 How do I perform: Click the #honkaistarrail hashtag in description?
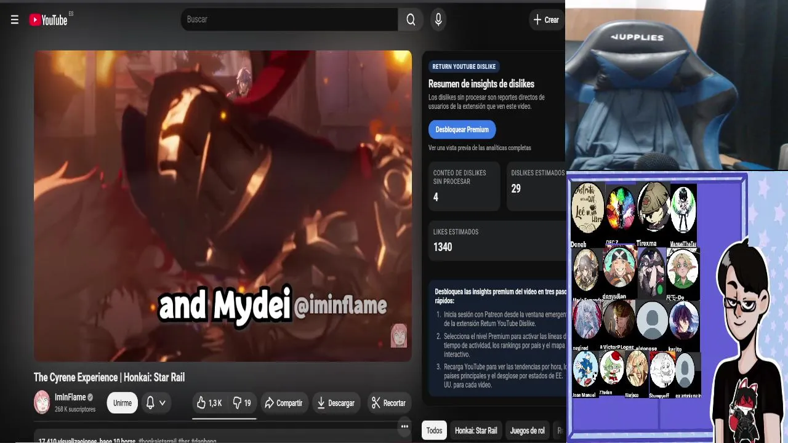[x=158, y=441]
